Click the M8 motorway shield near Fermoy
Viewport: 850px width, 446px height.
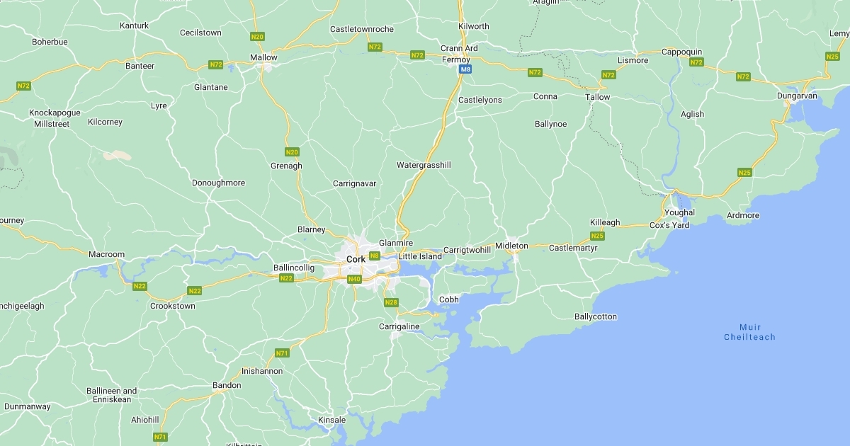pyautogui.click(x=465, y=69)
